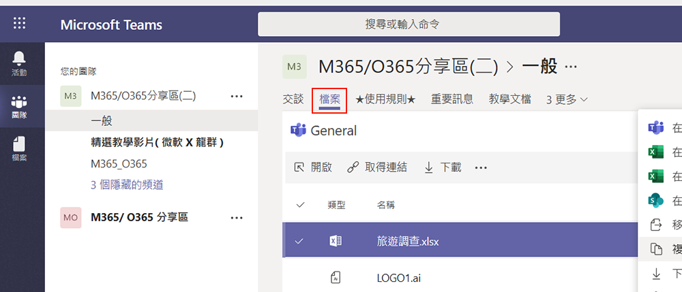
Task: Open more options for M365/ O365 分享區 team
Action: coord(237,218)
